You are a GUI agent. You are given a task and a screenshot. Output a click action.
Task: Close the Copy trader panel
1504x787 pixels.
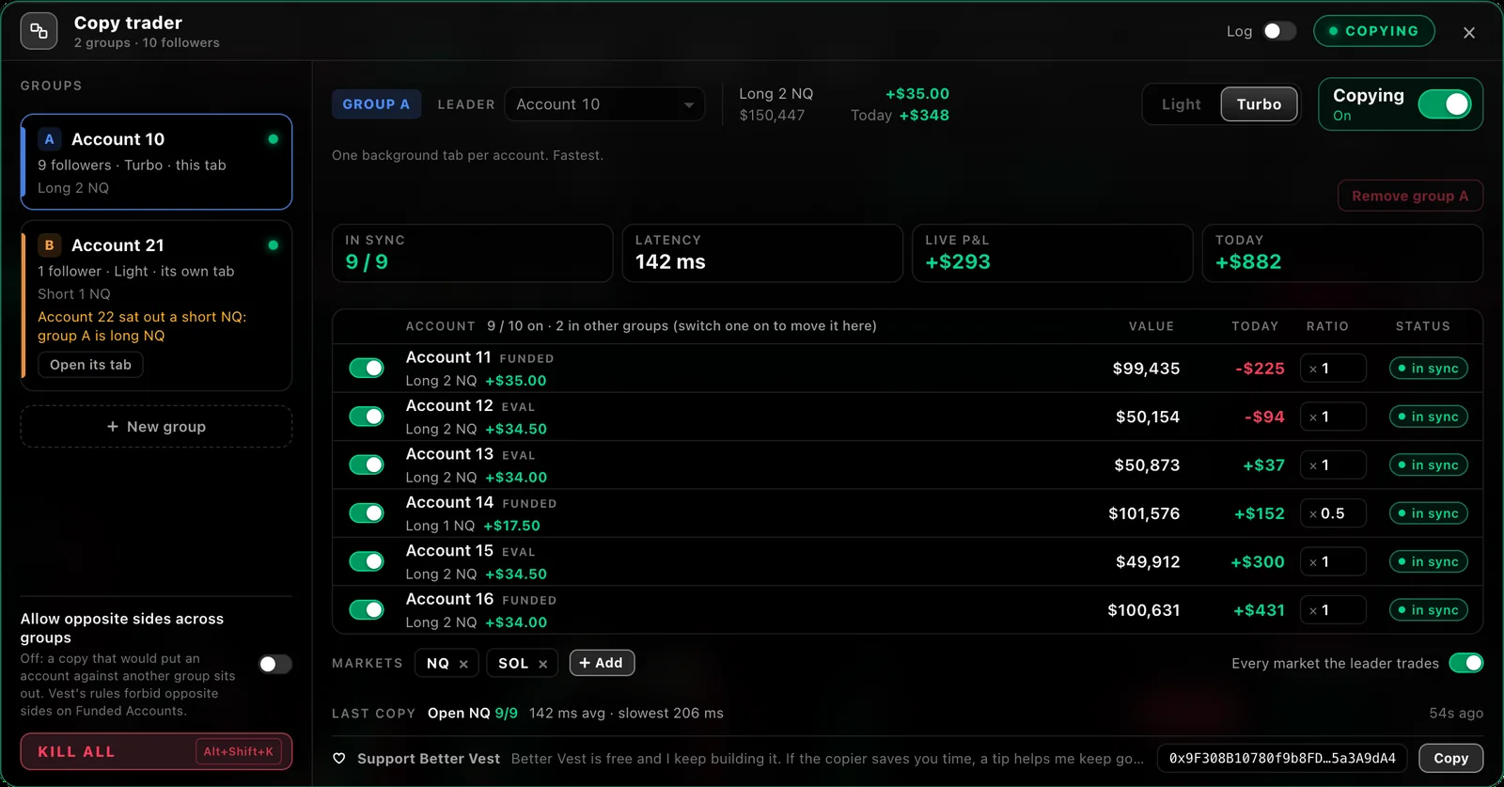click(x=1469, y=32)
